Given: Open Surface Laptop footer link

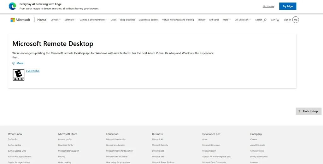Looking at the screenshot, I should [15, 145].
